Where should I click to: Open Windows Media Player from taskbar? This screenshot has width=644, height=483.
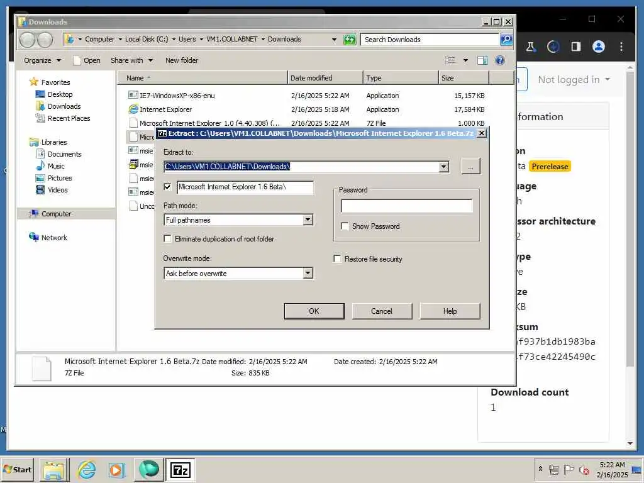tap(116, 469)
